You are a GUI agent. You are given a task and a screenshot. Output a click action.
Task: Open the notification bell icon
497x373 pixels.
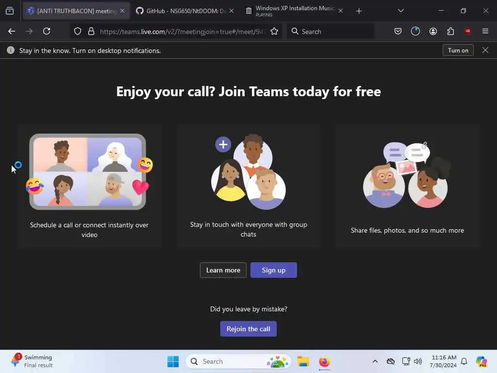(464, 361)
